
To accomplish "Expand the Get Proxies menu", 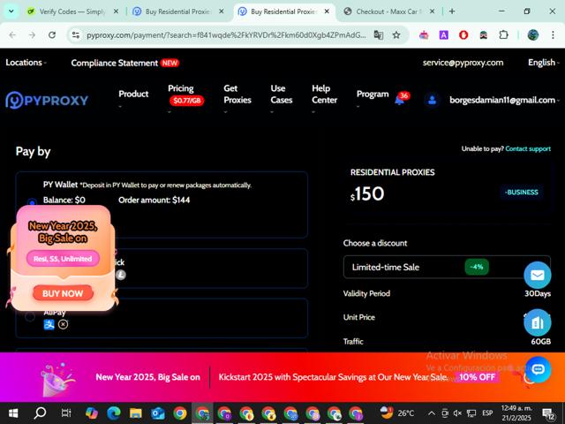I will coord(237,95).
